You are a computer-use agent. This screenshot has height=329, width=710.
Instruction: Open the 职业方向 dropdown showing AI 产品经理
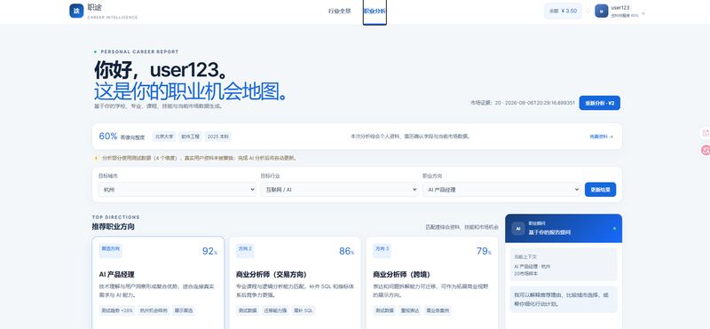[x=501, y=190]
